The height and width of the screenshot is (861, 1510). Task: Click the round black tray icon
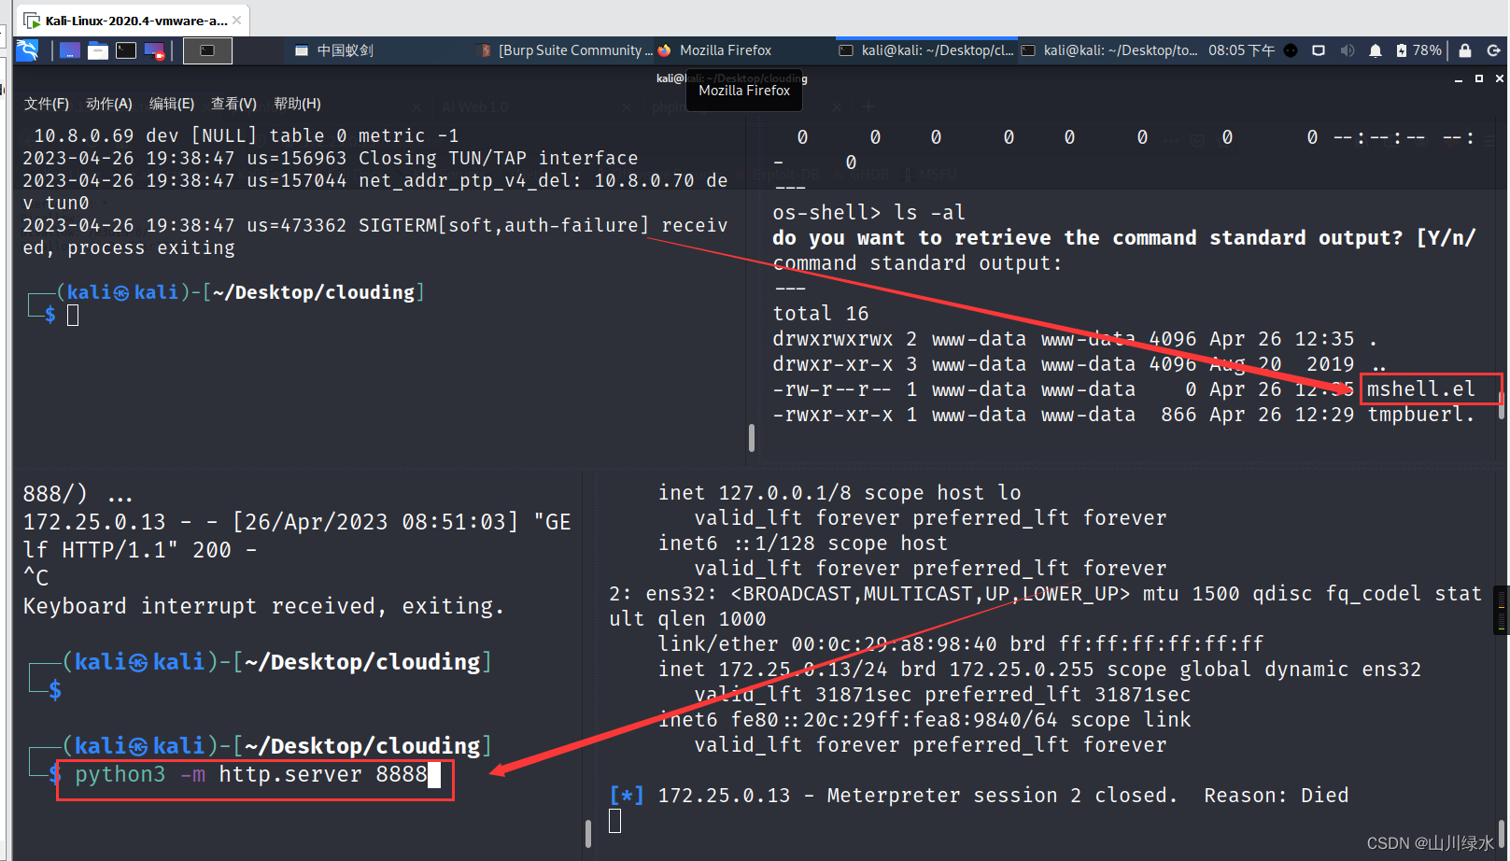(1291, 50)
